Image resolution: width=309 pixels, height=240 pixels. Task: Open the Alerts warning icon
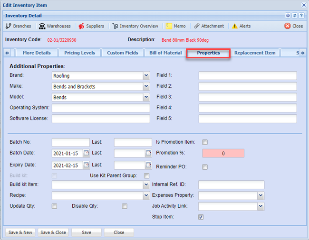point(235,26)
